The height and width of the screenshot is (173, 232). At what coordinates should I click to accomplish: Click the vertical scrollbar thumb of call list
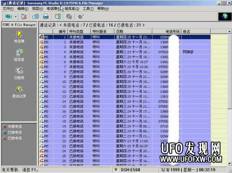pyautogui.click(x=229, y=71)
